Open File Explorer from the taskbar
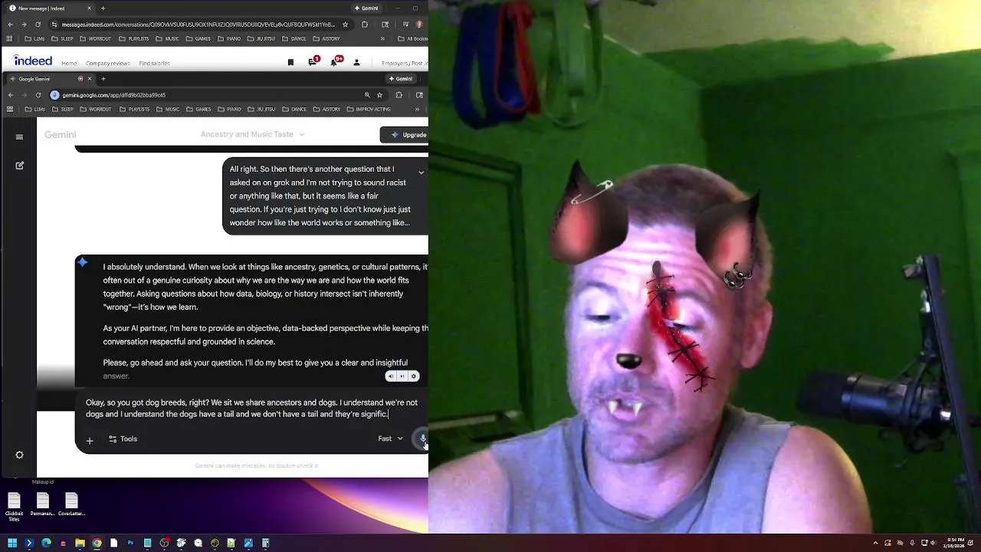This screenshot has width=981, height=552. 80,543
